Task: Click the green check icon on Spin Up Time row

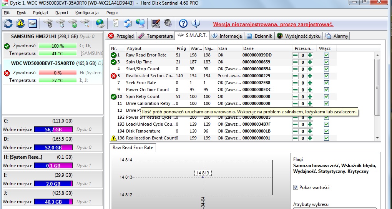Action: point(113,62)
